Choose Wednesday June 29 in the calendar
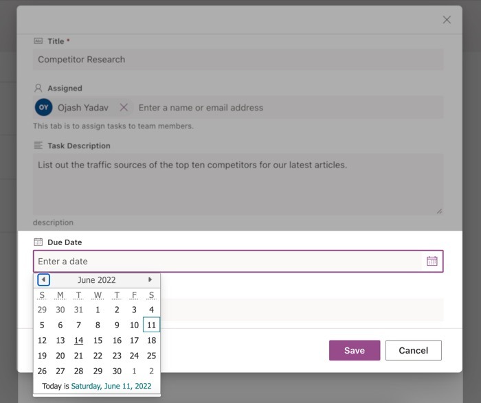This screenshot has width=481, height=403. 98,371
